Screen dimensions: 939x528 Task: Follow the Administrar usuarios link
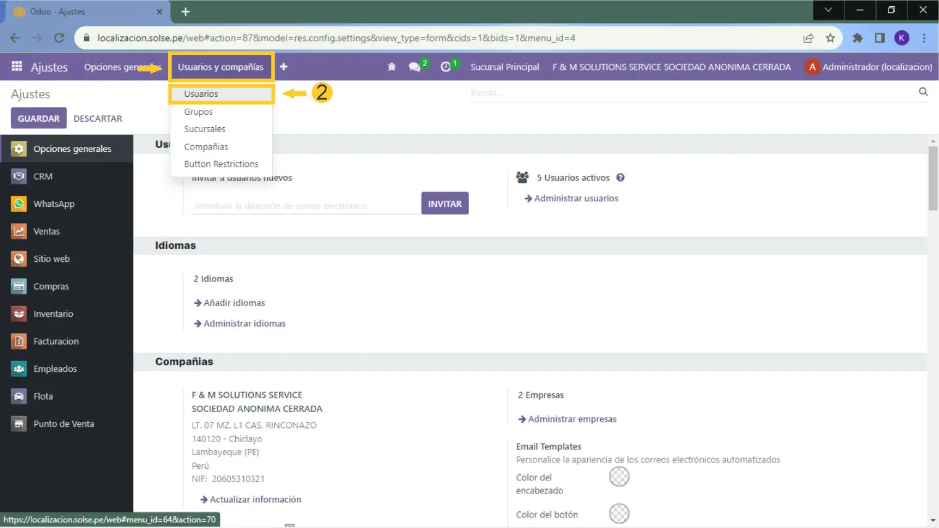[571, 198]
